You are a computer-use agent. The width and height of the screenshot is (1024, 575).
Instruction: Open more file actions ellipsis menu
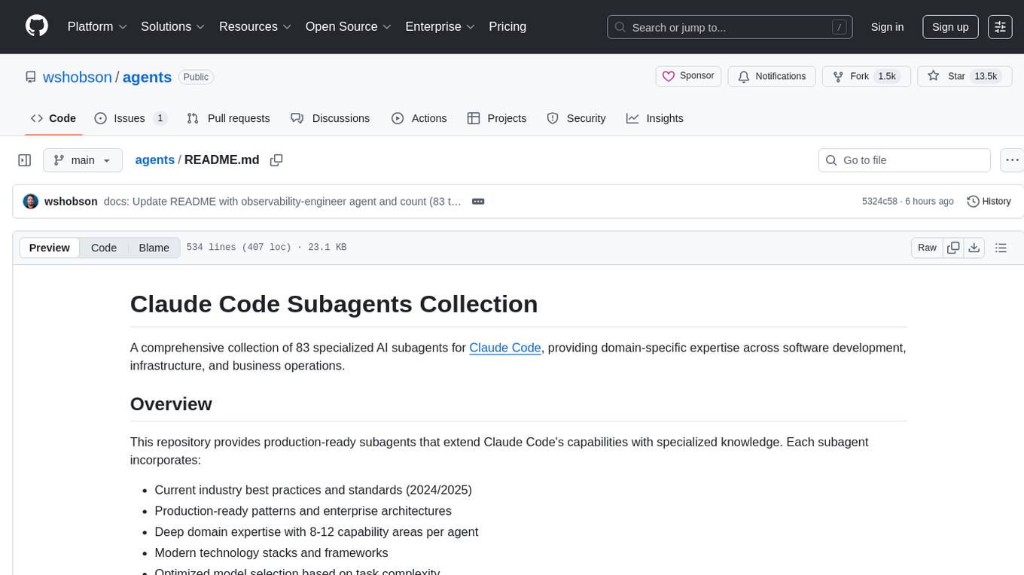click(x=1013, y=160)
